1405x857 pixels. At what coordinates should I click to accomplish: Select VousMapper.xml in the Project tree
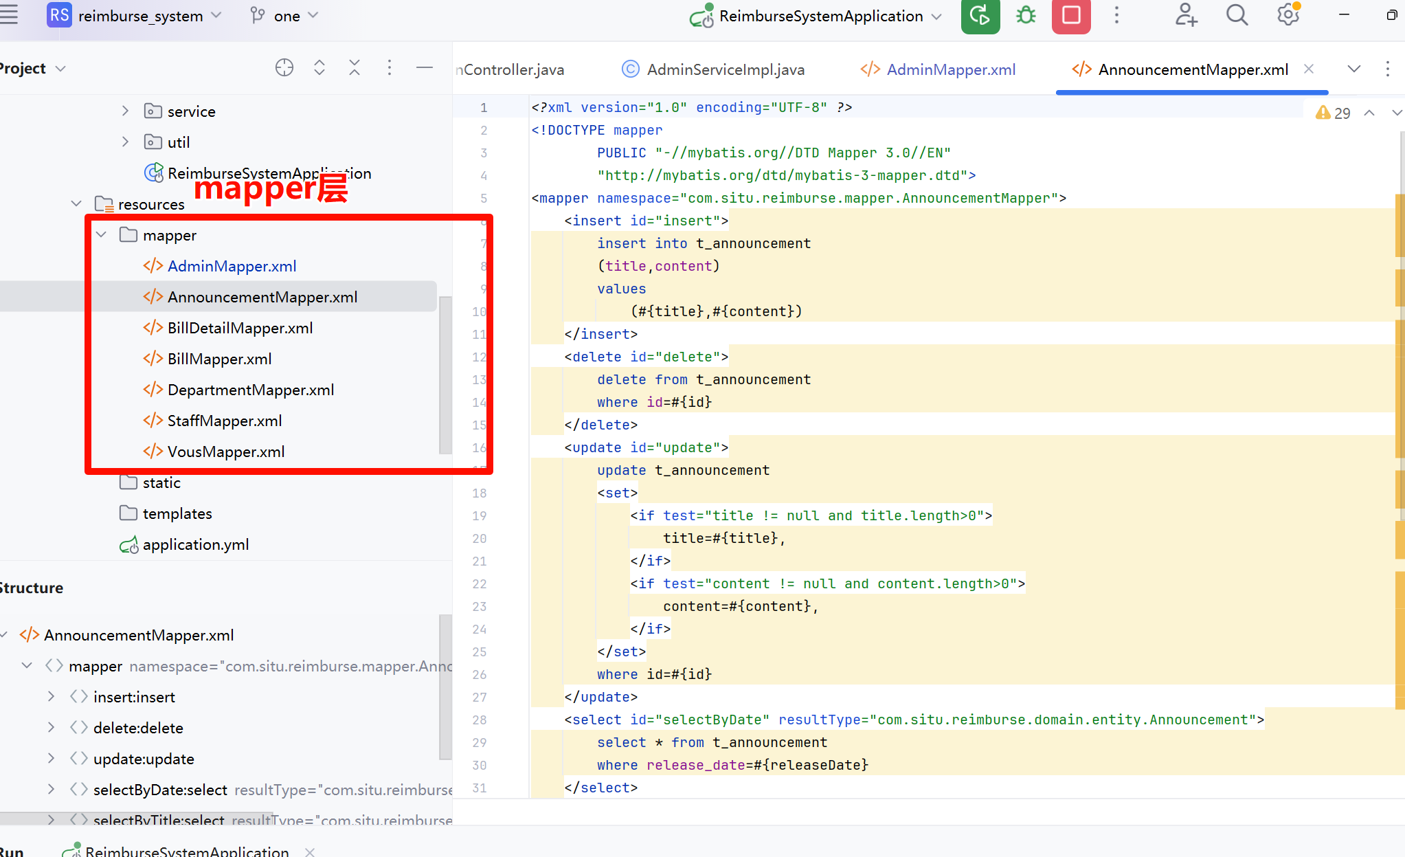226,451
